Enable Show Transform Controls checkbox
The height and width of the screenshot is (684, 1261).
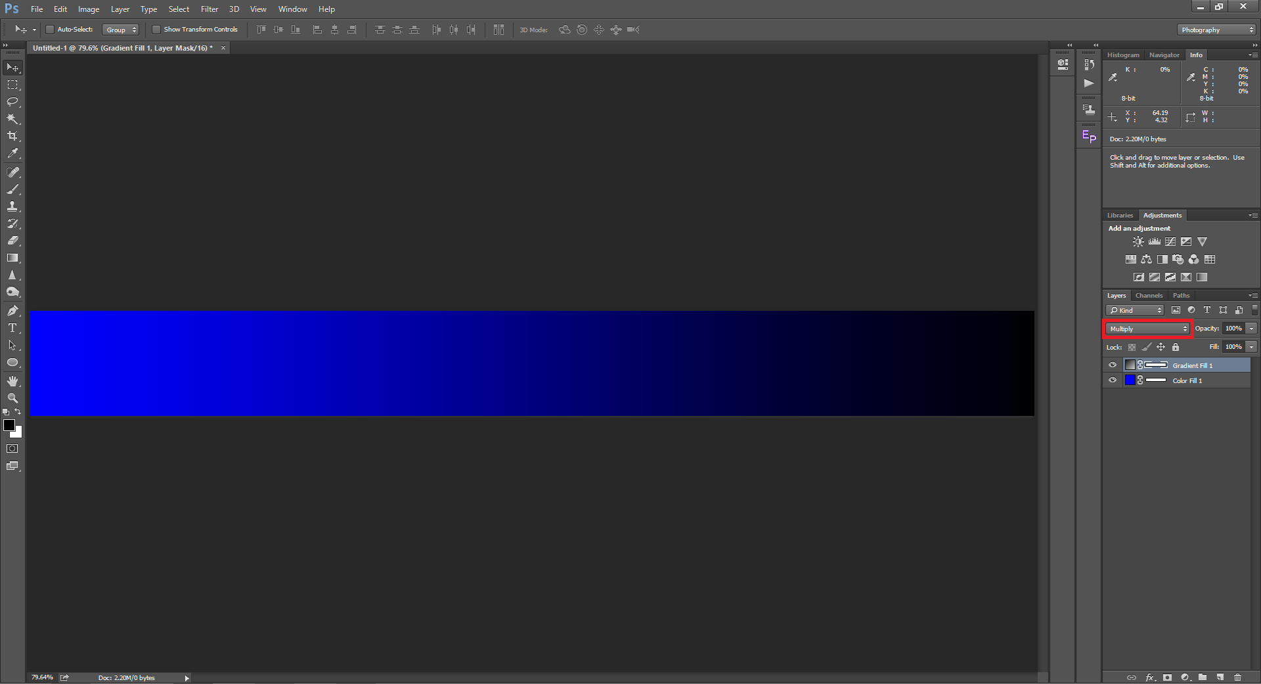156,30
